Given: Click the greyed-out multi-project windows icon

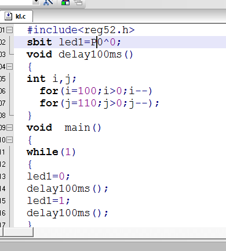Looking at the screenshot, I should [x=78, y=2].
